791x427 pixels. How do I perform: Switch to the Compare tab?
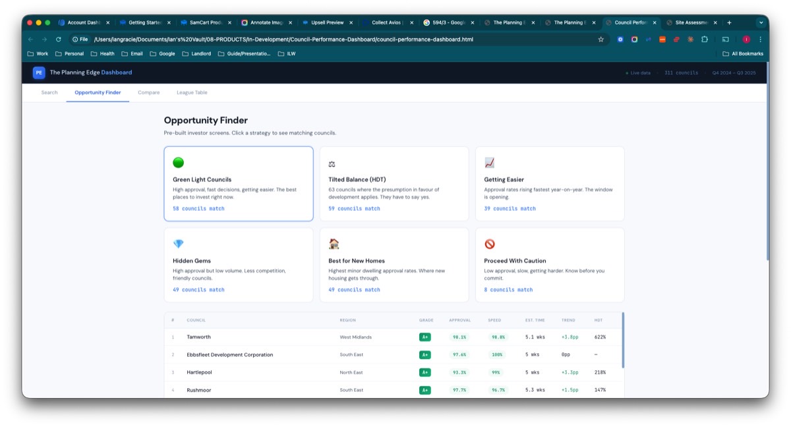pyautogui.click(x=148, y=92)
